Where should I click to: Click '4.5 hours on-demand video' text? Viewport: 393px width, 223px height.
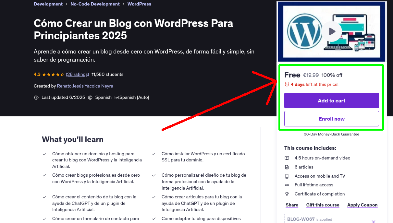323,158
